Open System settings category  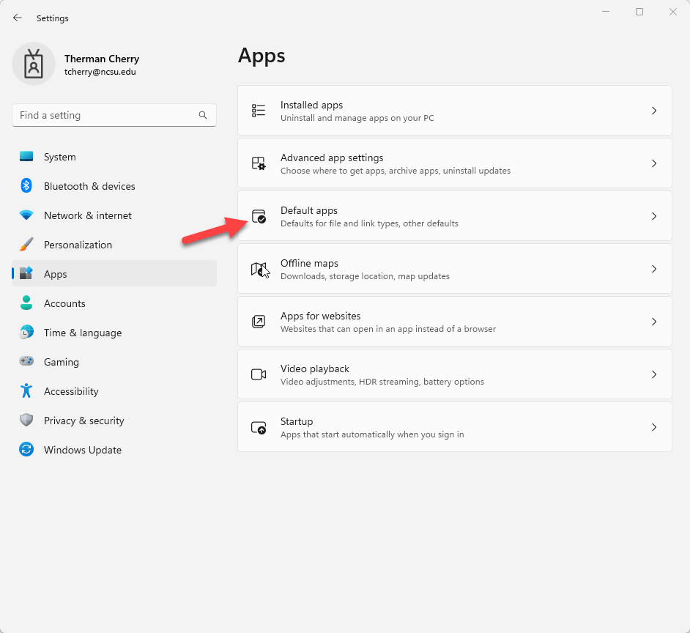click(59, 157)
